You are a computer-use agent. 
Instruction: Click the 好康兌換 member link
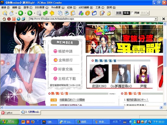point(65,69)
